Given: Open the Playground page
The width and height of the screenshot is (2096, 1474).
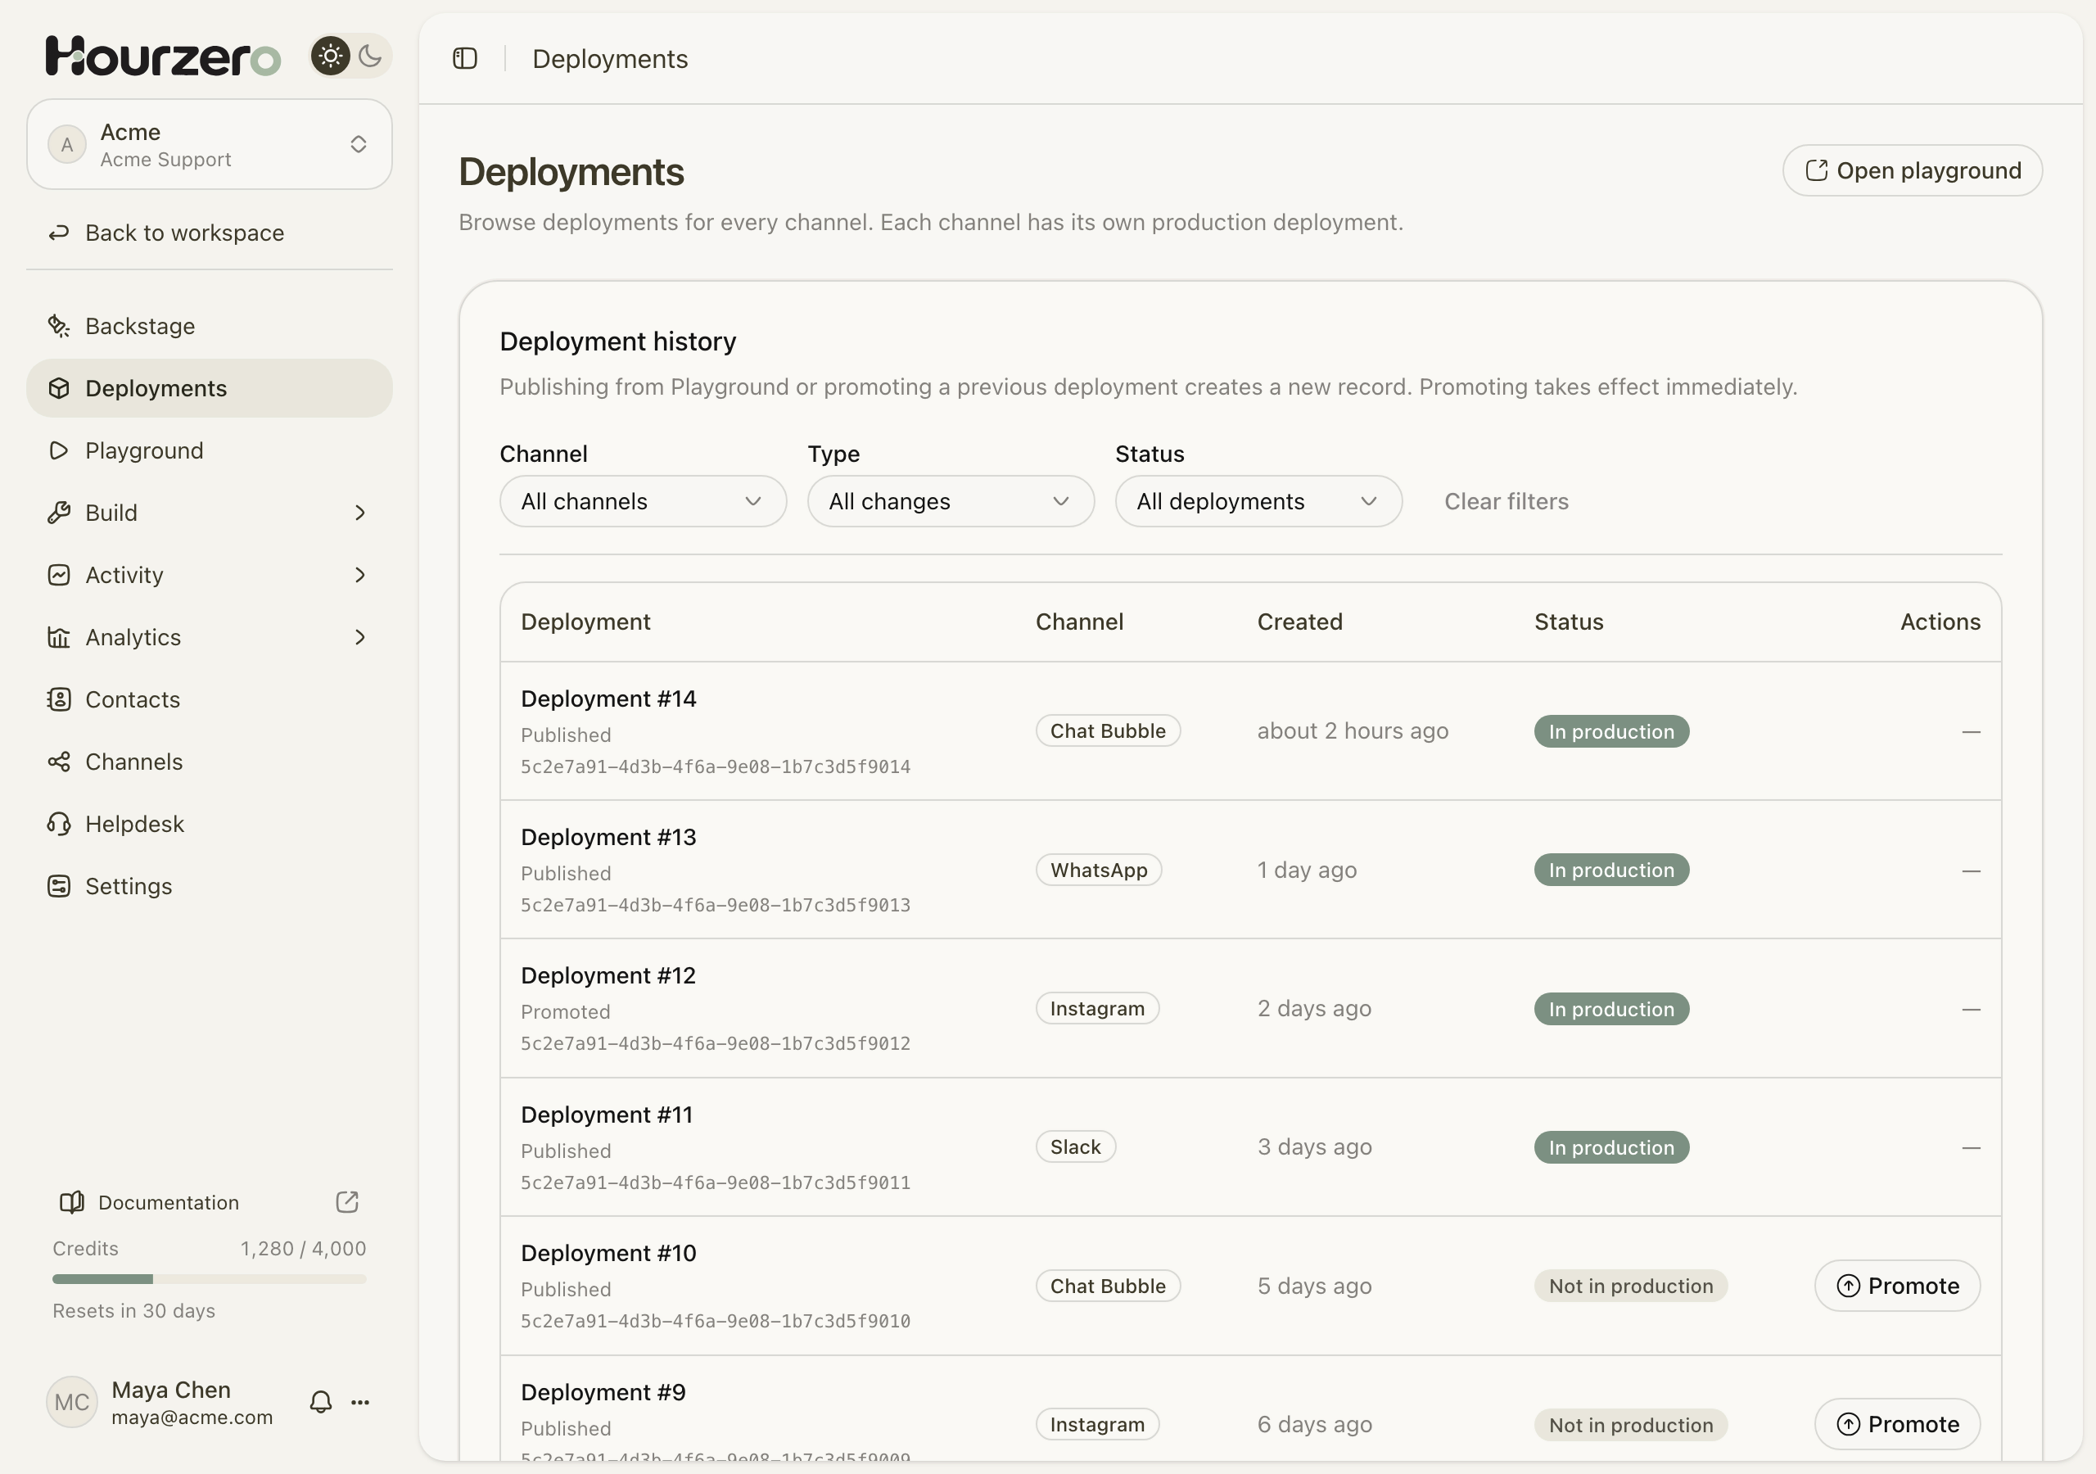Looking at the screenshot, I should 209,450.
